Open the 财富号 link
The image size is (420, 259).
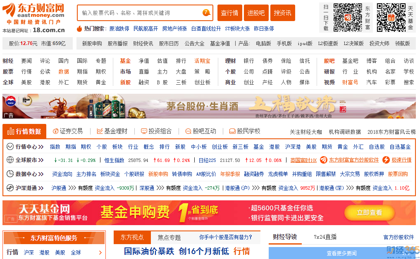350,83
